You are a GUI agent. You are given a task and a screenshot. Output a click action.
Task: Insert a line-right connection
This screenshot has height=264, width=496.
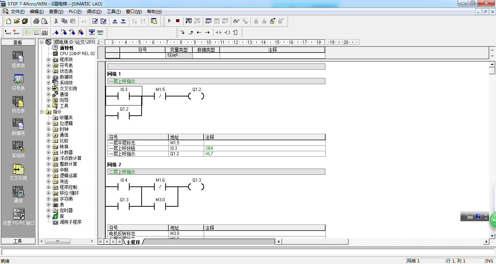(207, 32)
